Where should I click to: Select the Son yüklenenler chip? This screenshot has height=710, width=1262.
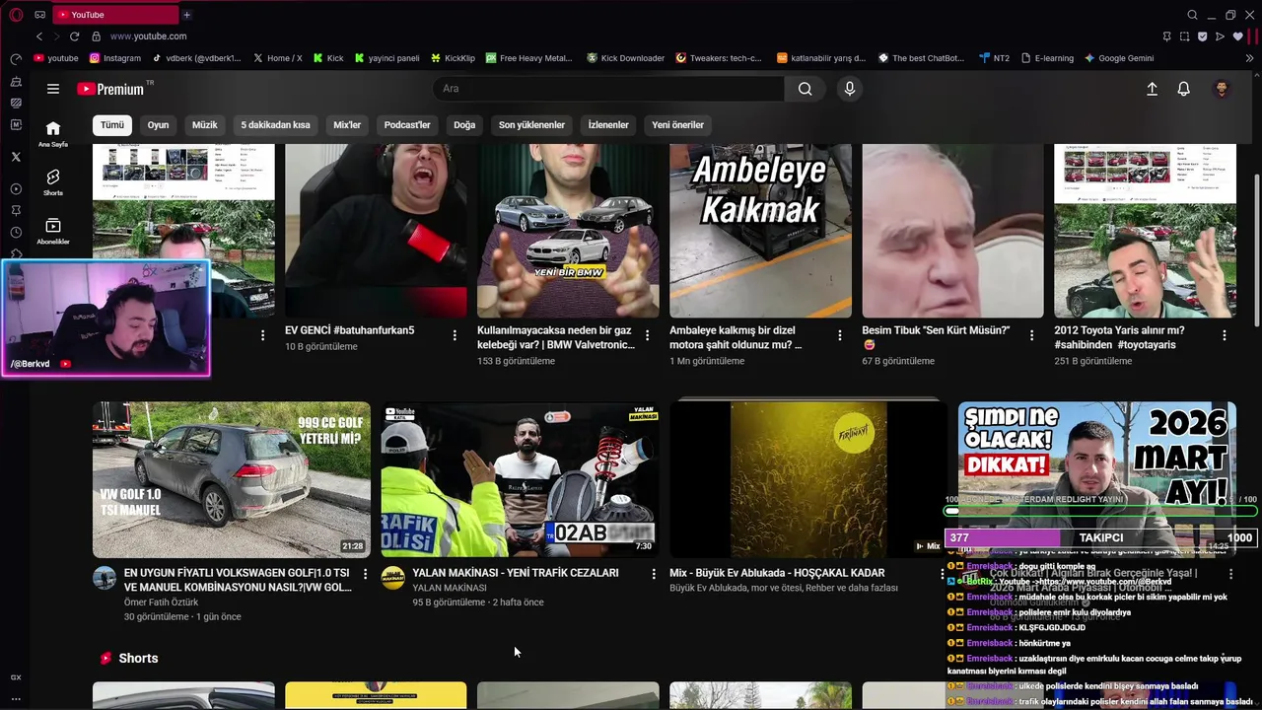(x=531, y=125)
